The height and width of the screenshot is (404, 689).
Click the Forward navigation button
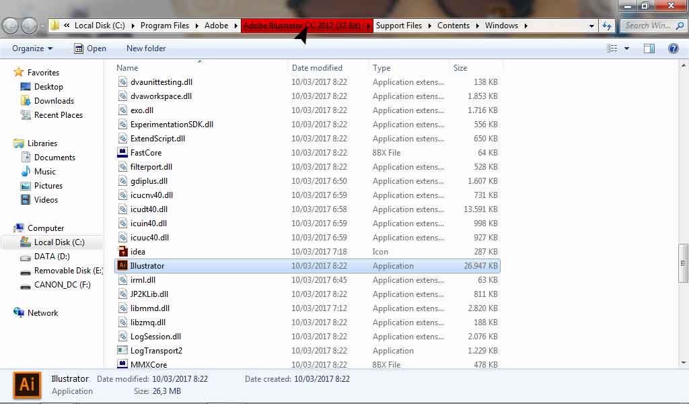click(30, 26)
